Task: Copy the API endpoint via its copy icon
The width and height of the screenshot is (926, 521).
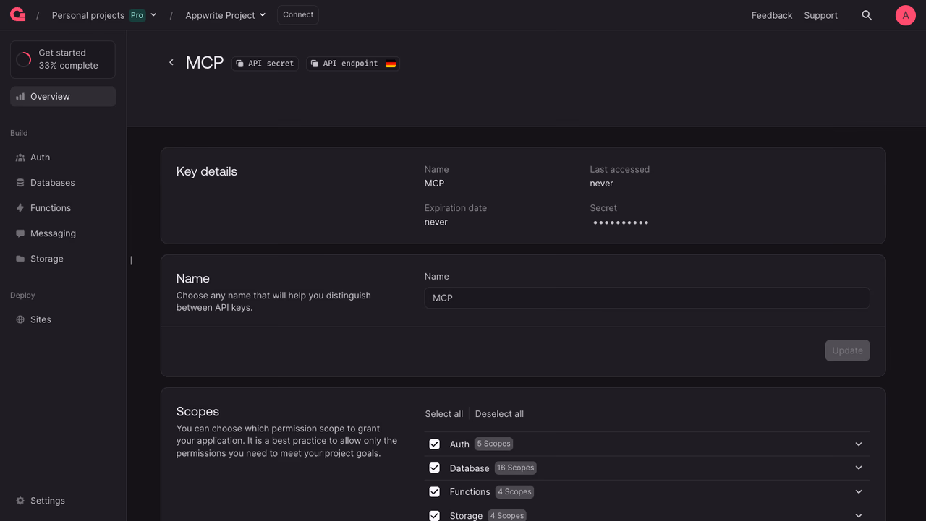Action: tap(315, 64)
